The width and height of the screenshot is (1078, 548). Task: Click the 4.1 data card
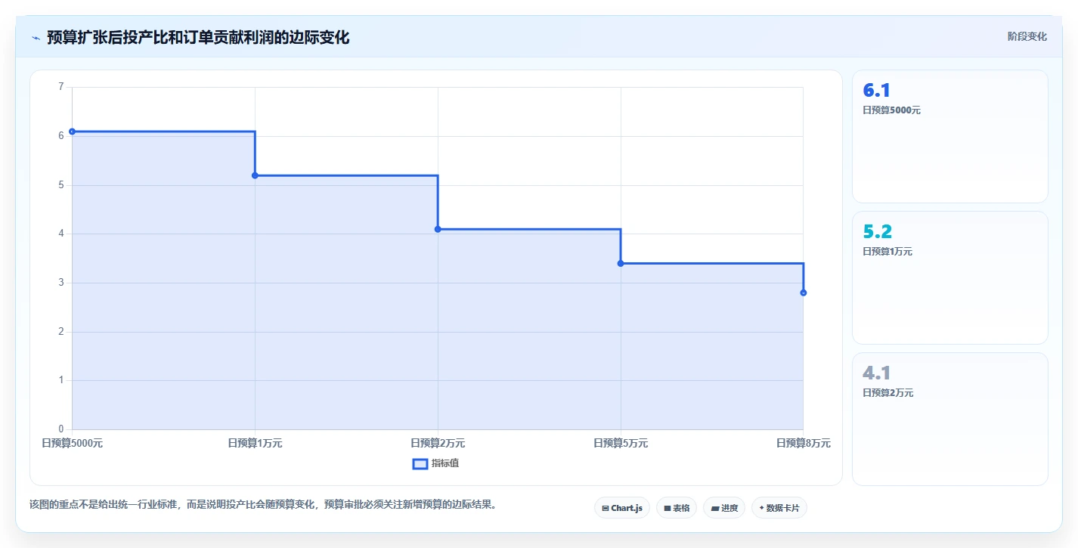(950, 419)
